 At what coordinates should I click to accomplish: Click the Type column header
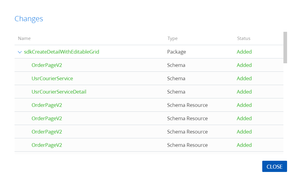click(172, 38)
